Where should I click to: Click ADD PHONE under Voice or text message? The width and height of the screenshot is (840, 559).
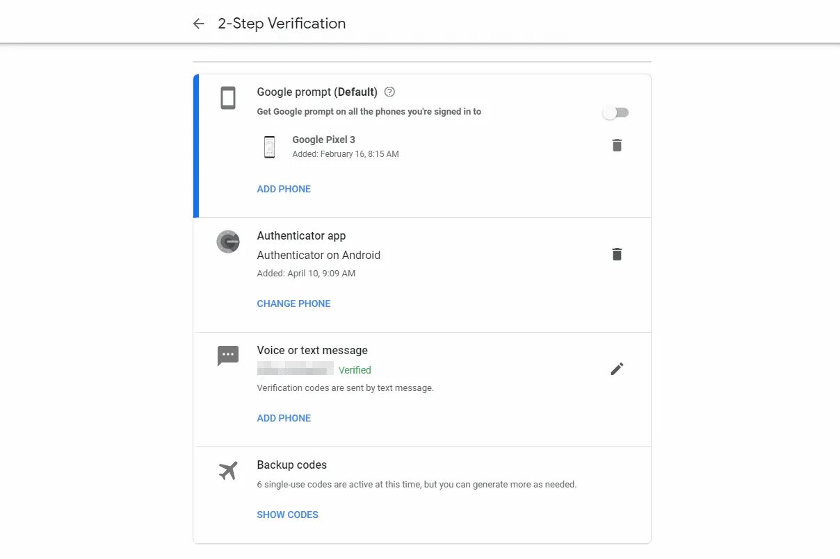(x=284, y=418)
